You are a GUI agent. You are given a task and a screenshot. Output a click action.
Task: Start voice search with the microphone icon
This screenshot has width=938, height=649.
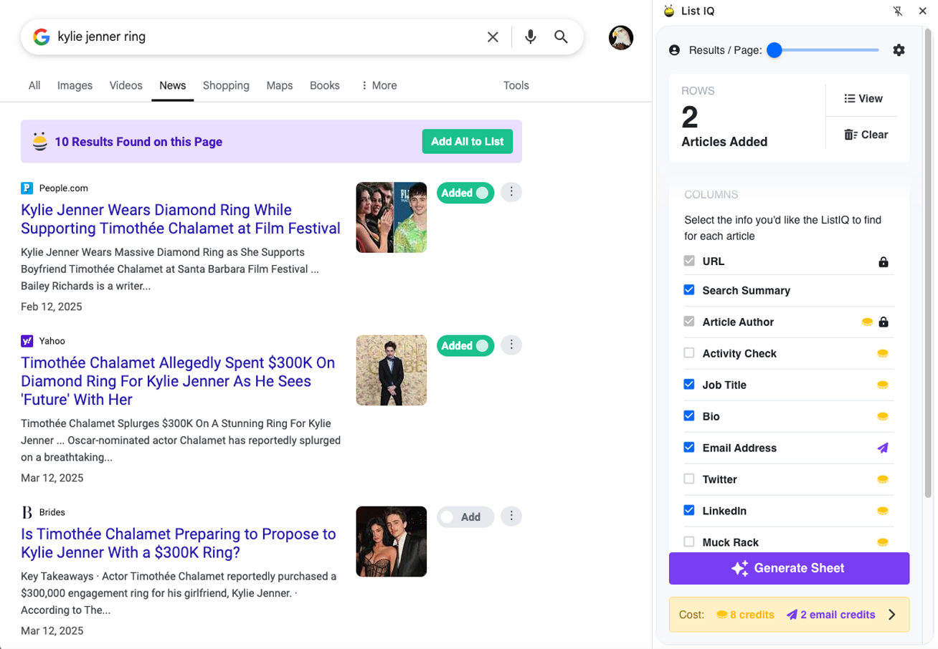pyautogui.click(x=531, y=37)
